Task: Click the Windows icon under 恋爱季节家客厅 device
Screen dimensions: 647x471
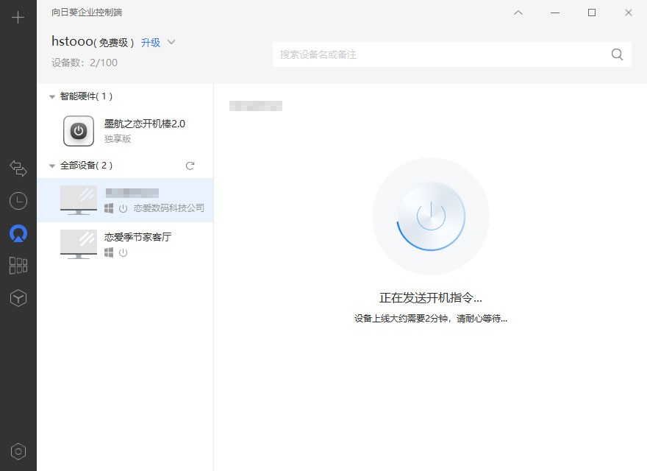Action: pos(108,253)
